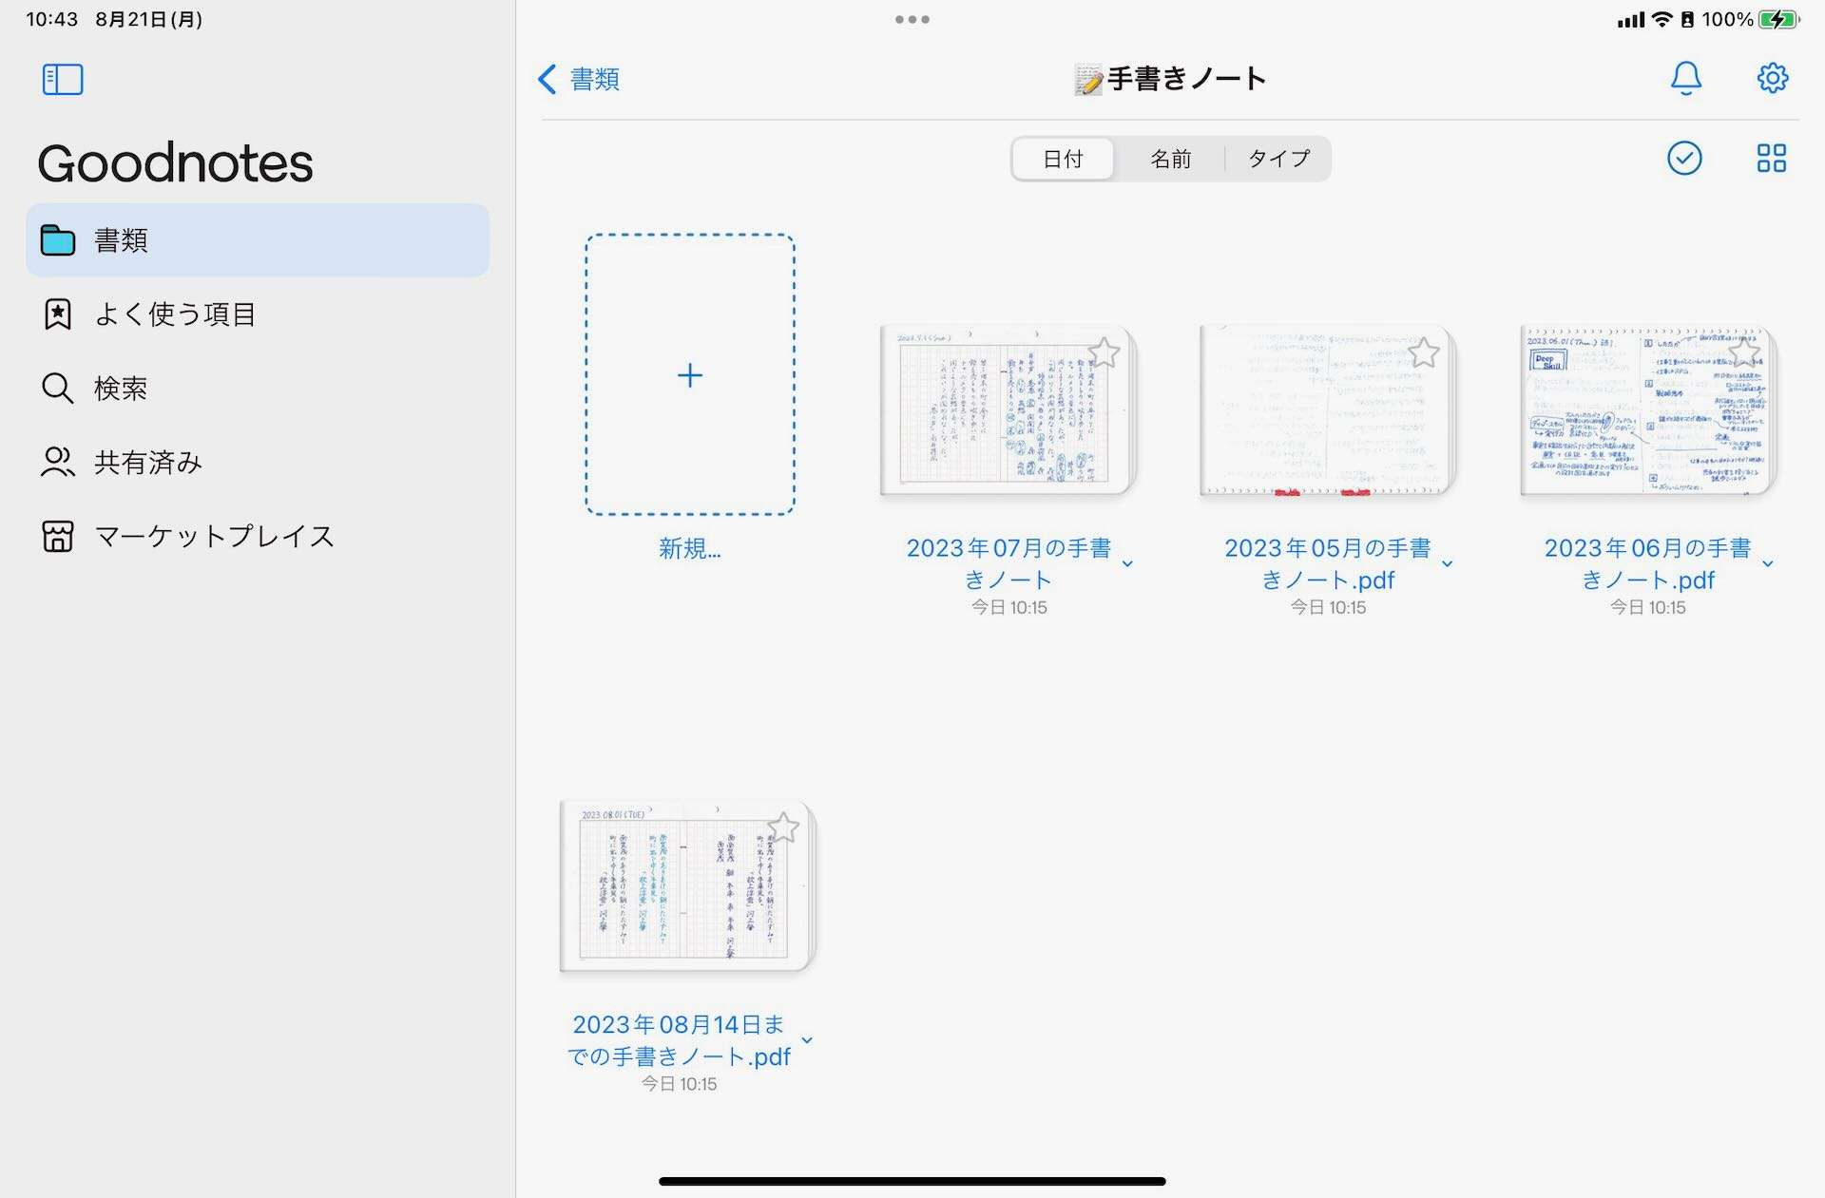Image resolution: width=1825 pixels, height=1198 pixels.
Task: Sort by 日付 tab
Action: tap(1063, 159)
